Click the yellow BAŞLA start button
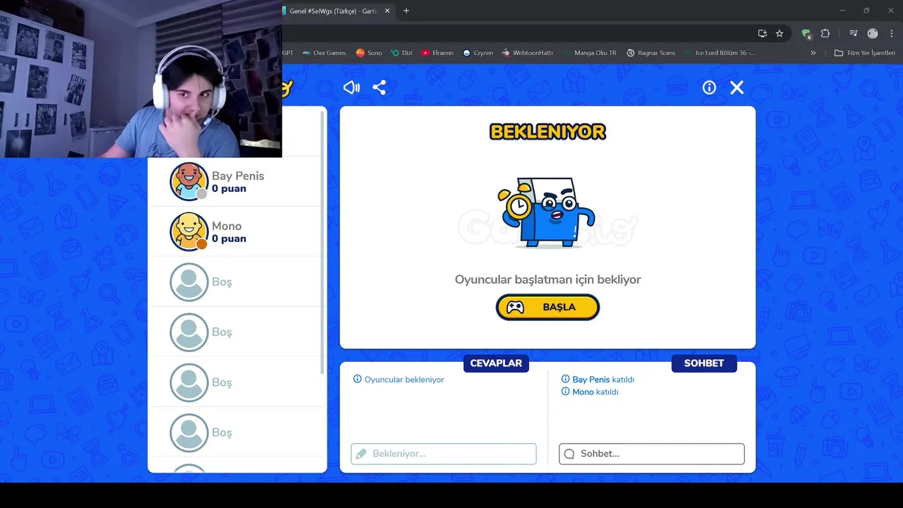 click(547, 307)
